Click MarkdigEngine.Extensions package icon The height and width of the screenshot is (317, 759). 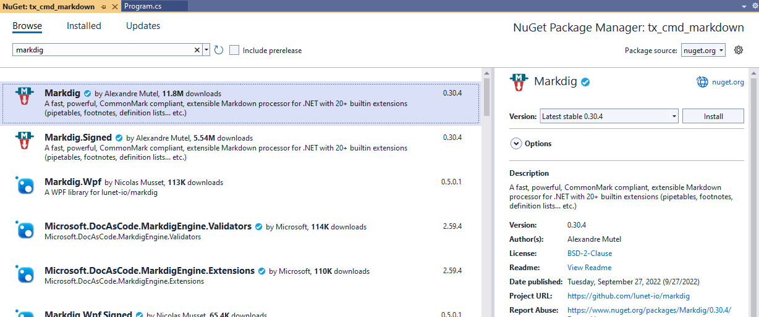(24, 274)
